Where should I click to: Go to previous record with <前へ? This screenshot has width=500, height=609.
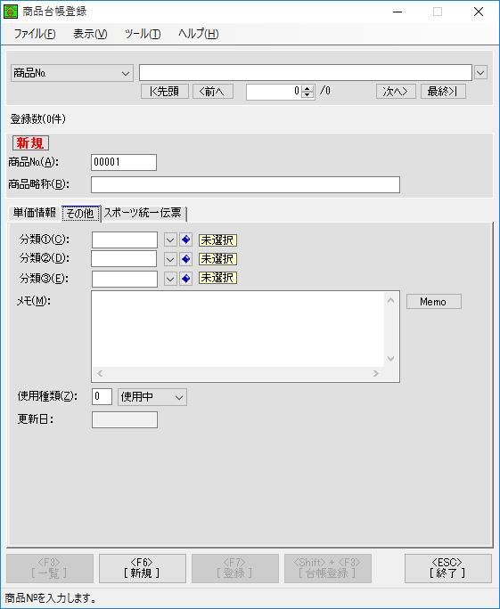click(x=213, y=92)
